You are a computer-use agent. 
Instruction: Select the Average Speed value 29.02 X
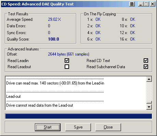(x=54, y=19)
